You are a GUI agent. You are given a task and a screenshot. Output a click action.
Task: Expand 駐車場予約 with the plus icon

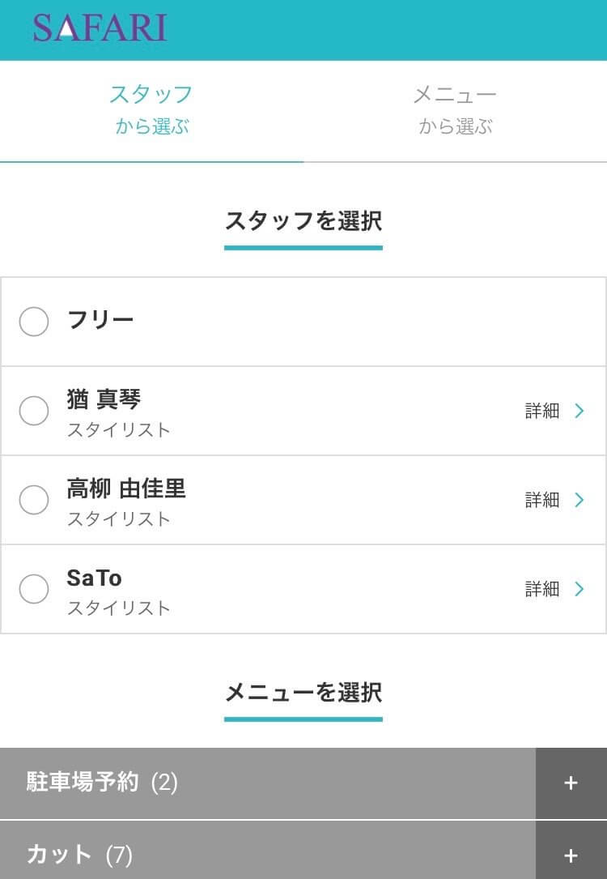coord(571,783)
